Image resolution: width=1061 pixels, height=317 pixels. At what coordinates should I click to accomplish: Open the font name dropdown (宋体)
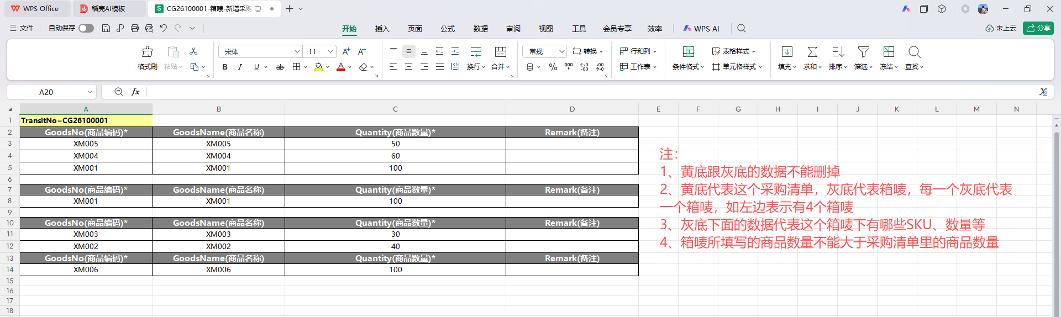(297, 51)
